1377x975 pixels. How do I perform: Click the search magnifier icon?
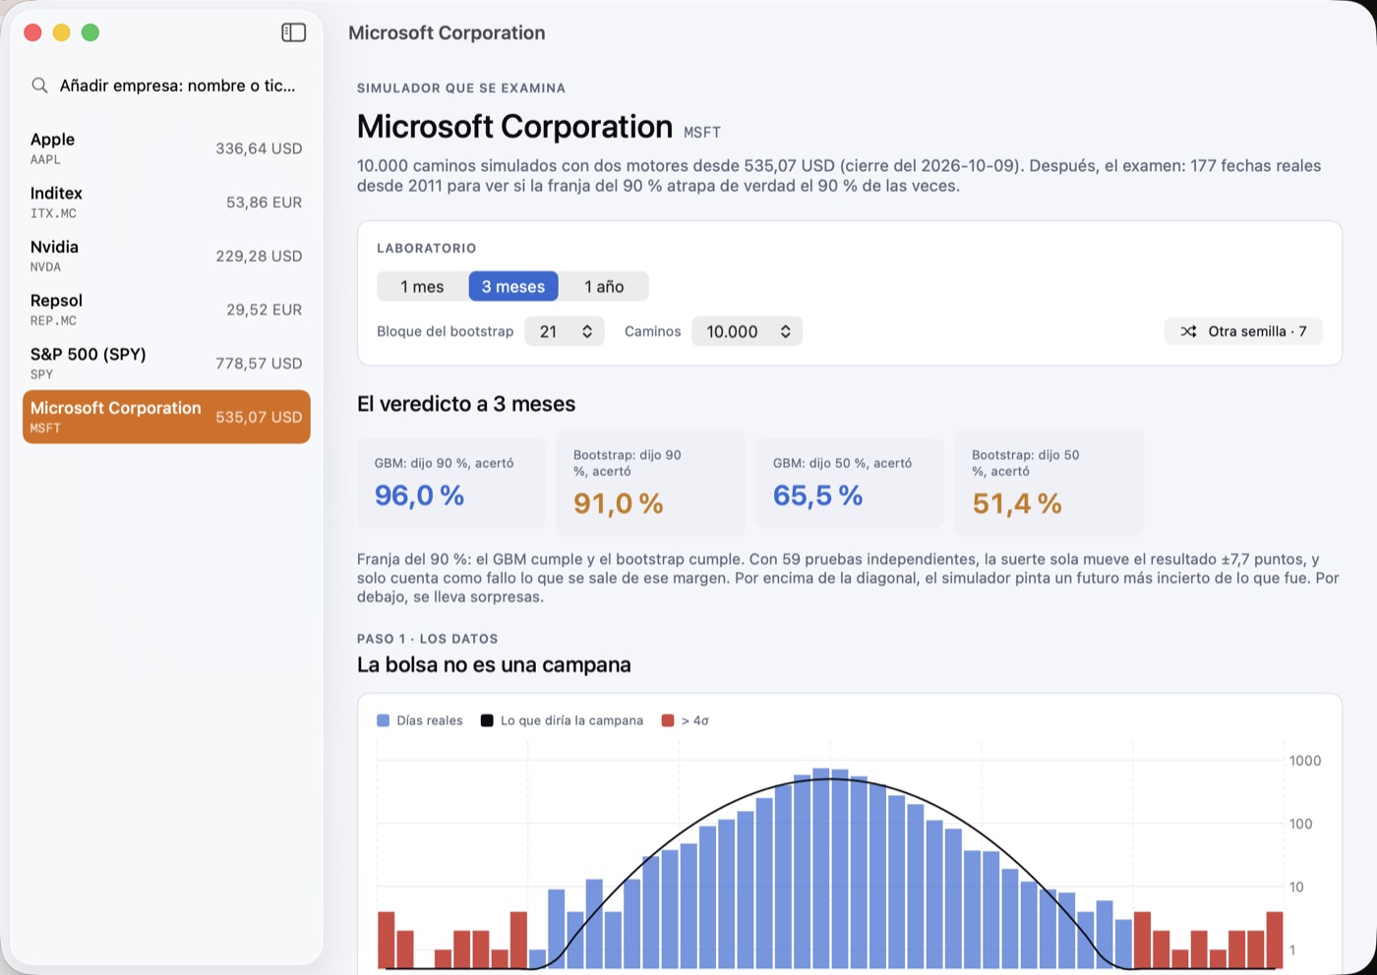pos(39,86)
